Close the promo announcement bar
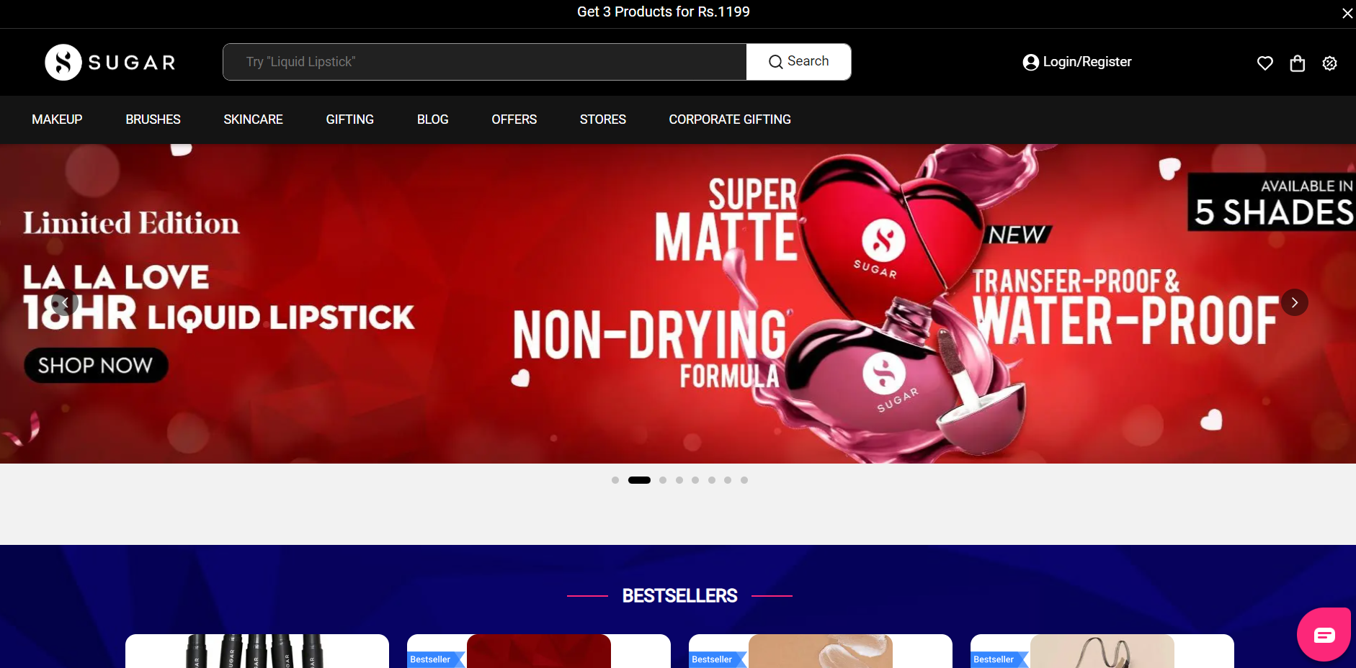1356x668 pixels. click(x=1347, y=13)
